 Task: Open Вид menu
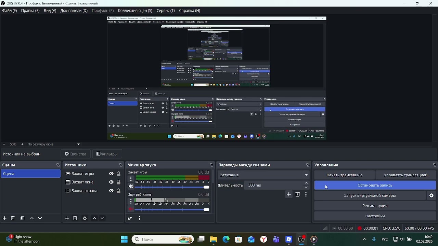click(x=50, y=11)
